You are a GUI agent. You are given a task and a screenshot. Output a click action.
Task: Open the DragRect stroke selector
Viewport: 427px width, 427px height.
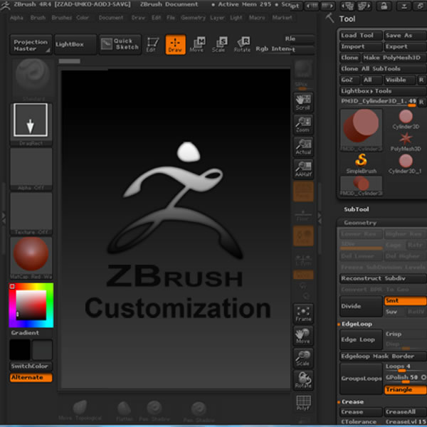pos(31,124)
